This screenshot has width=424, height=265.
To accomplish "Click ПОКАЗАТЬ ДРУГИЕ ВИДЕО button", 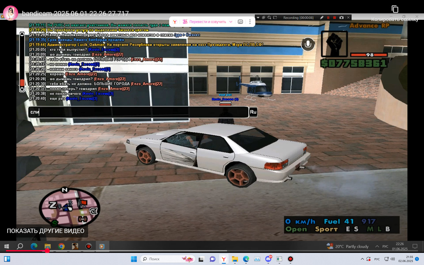I will [x=46, y=231].
